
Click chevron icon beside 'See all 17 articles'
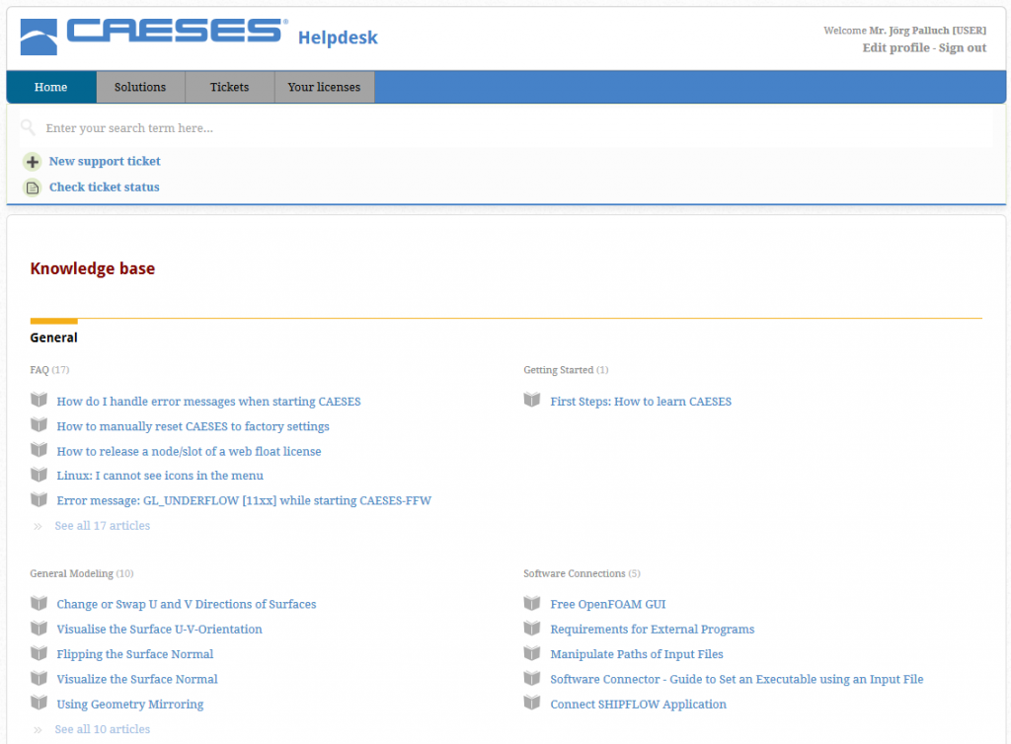39,526
